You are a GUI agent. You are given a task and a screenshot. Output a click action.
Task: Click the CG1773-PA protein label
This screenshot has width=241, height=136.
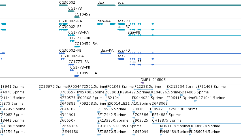pyautogui.click(x=79, y=62)
